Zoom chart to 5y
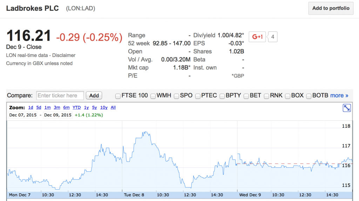 tap(94, 108)
